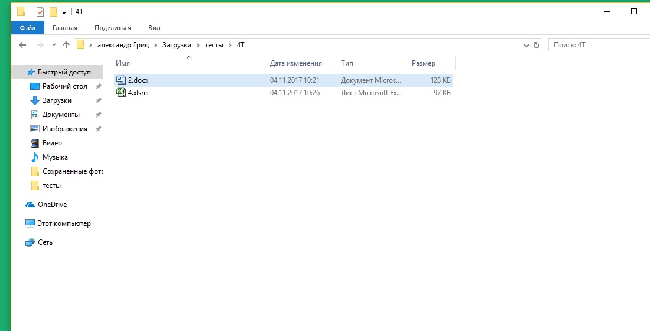Expand the chevron after тесты breadcrumb
650x331 pixels.
[x=230, y=45]
